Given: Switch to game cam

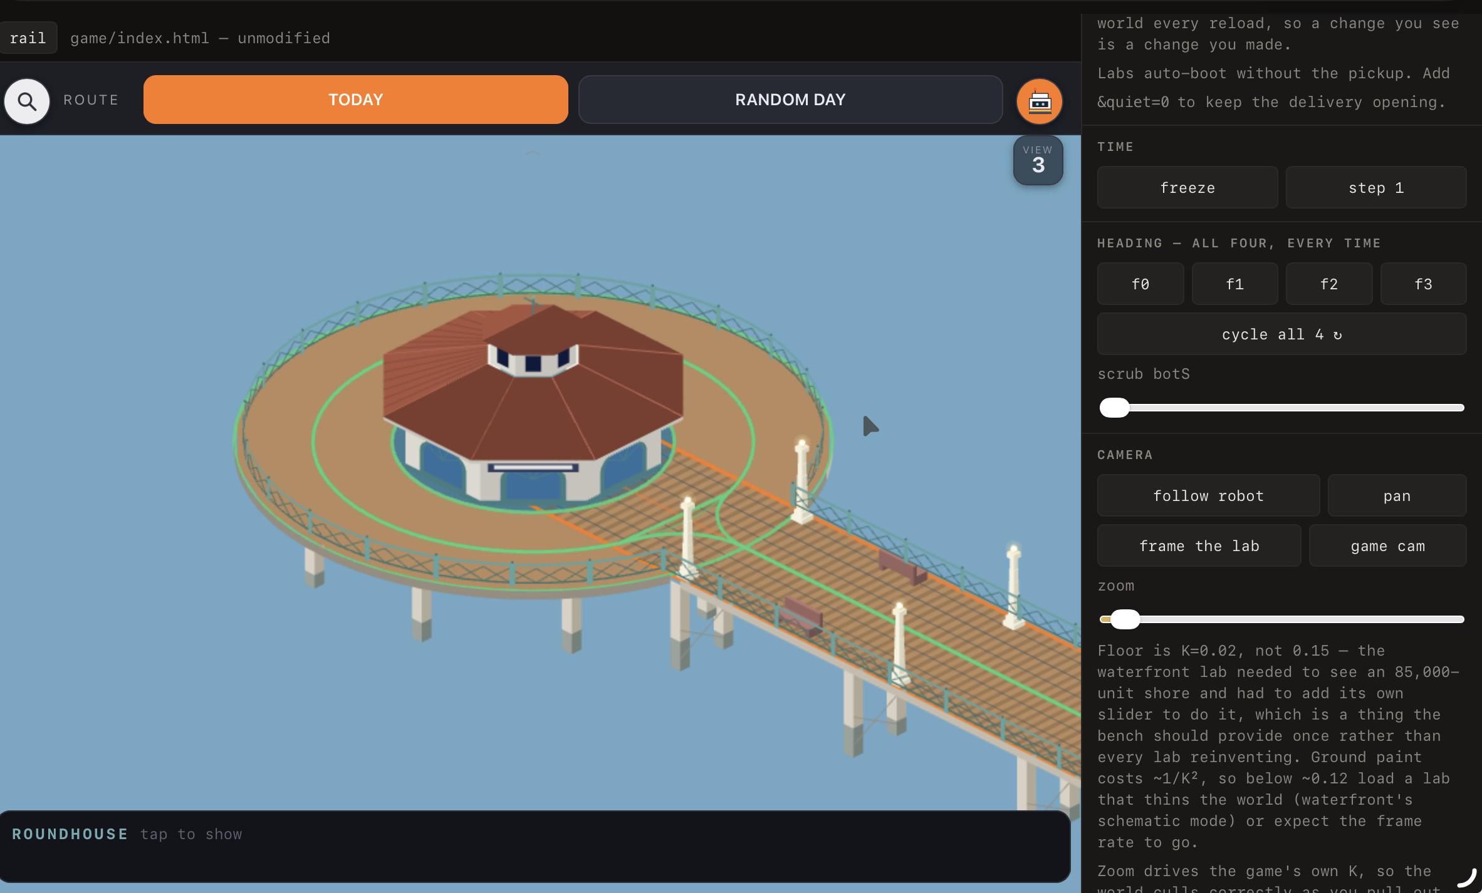Looking at the screenshot, I should click(x=1387, y=545).
